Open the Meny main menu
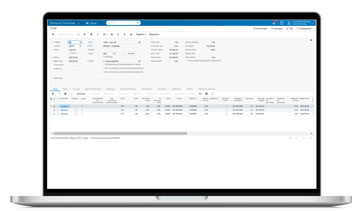This screenshot has width=352, height=211. 91,23
